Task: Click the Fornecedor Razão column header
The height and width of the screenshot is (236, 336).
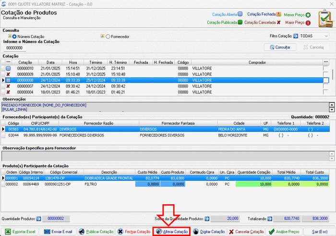Action: pyautogui.click(x=98, y=123)
